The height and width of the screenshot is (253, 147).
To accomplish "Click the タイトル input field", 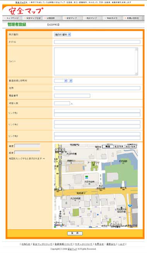I will tap(97, 42).
